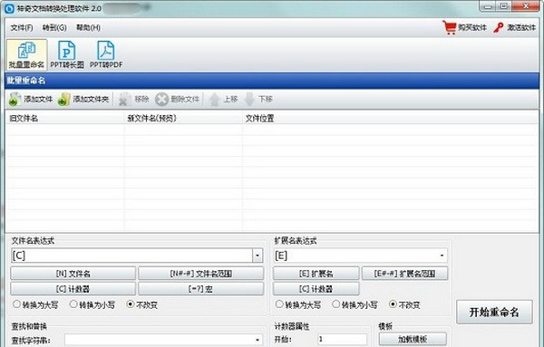Click the 移除 toolbar icon
Image resolution: width=544 pixels, height=347 pixels.
pyautogui.click(x=124, y=100)
